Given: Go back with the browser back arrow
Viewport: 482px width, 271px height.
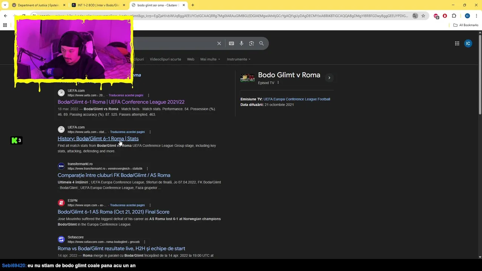Looking at the screenshot, I should point(5,16).
